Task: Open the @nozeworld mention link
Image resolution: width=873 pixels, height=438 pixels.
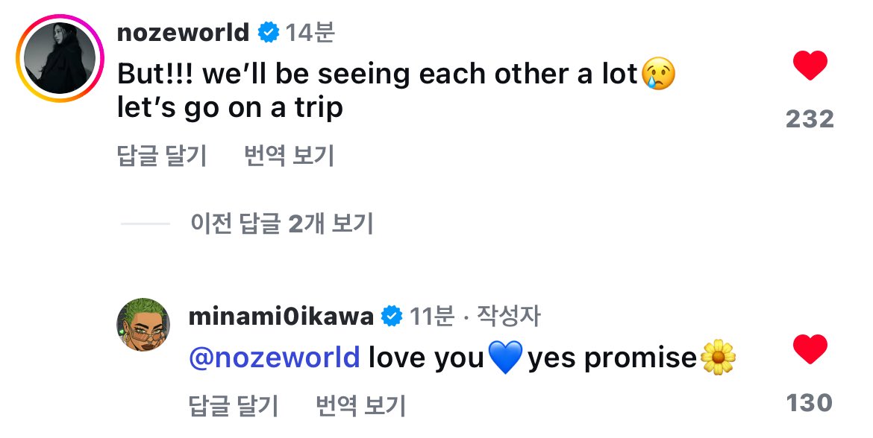Action: 275,357
